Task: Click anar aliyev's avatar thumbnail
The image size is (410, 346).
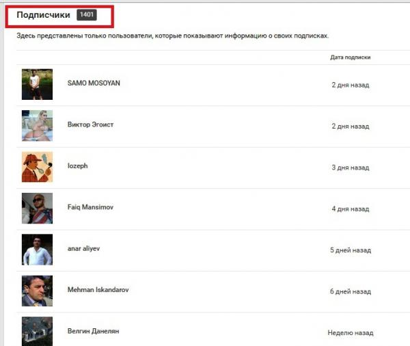Action: [x=37, y=250]
